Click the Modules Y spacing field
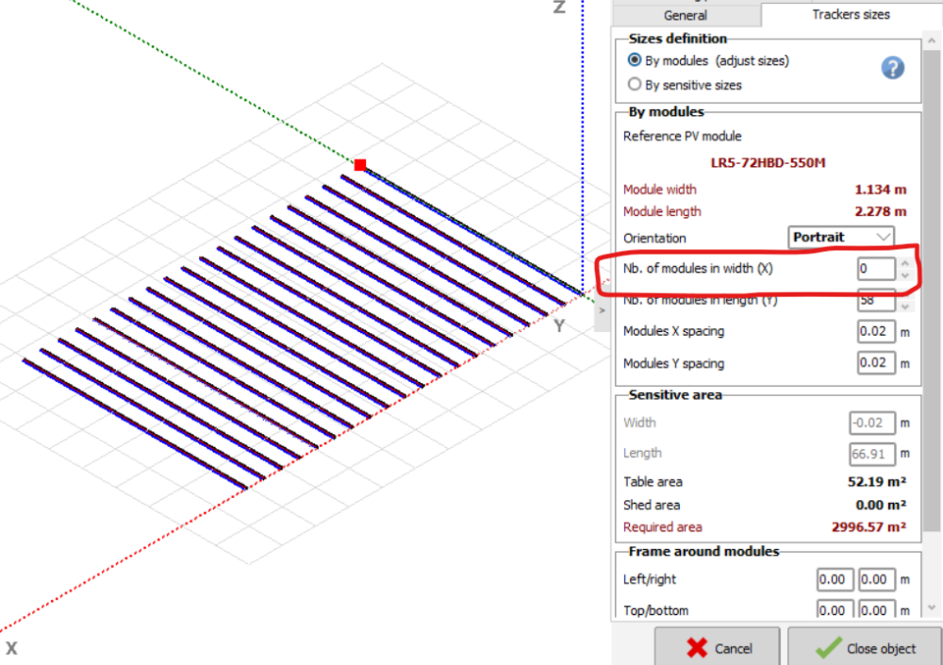Image resolution: width=943 pixels, height=665 pixels. [x=876, y=363]
